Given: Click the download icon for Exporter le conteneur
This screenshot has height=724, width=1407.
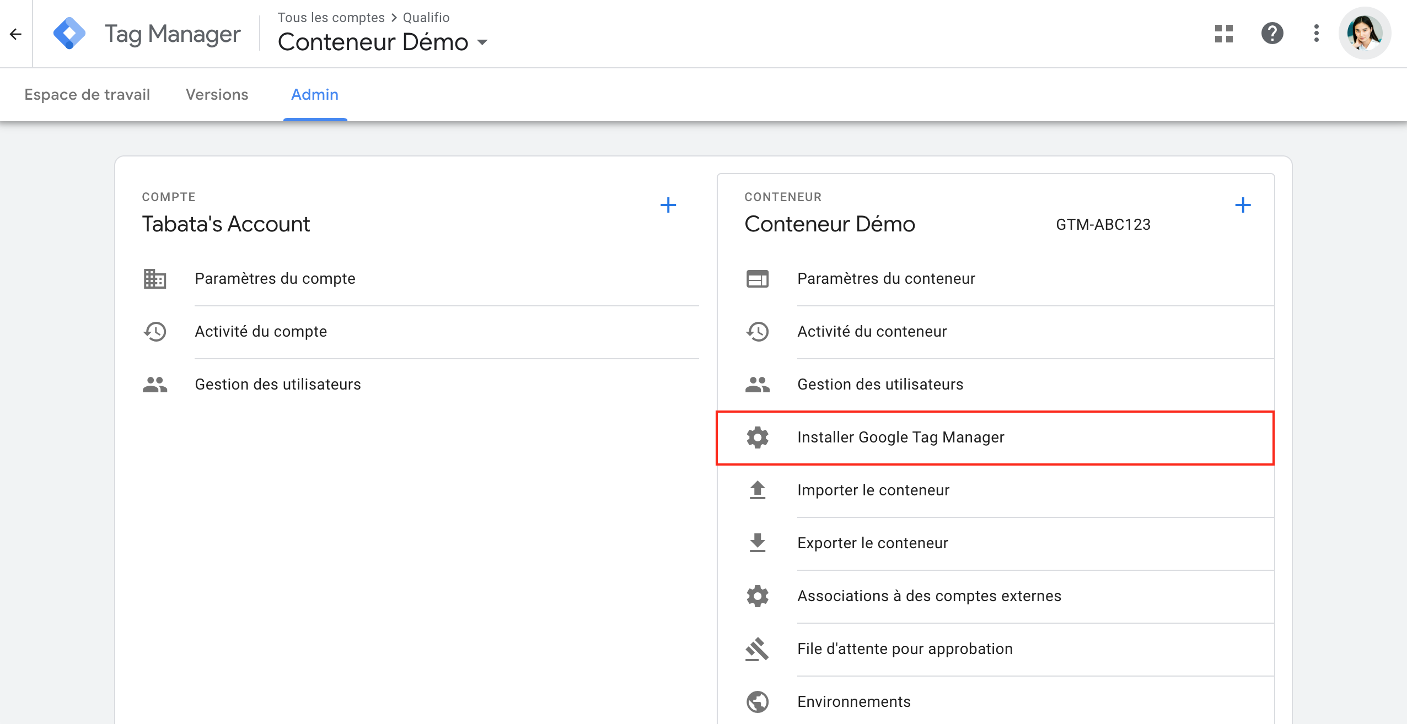Looking at the screenshot, I should [758, 543].
